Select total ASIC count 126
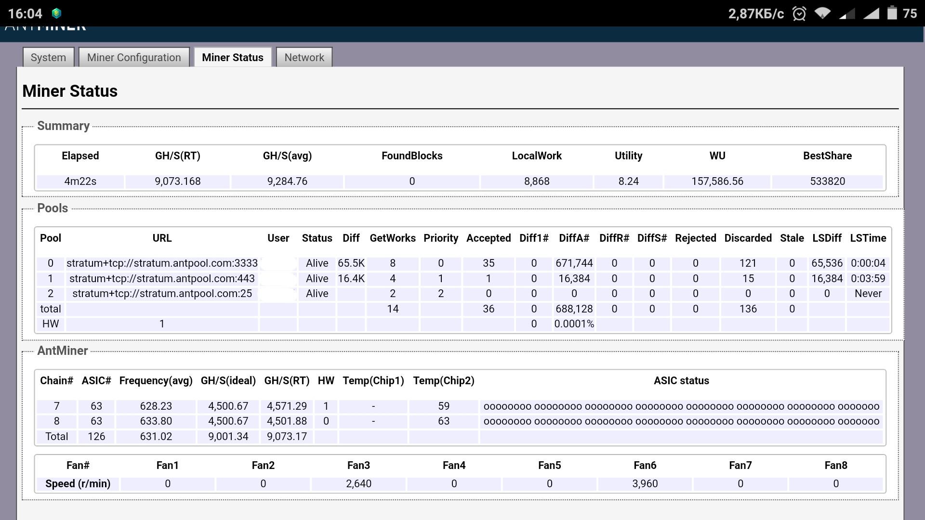 (x=96, y=437)
